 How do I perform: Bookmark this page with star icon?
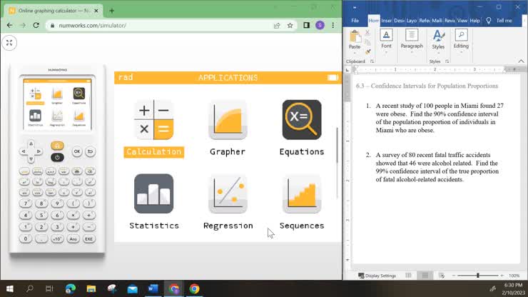coord(290,25)
